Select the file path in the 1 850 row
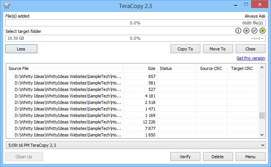 click(x=68, y=135)
